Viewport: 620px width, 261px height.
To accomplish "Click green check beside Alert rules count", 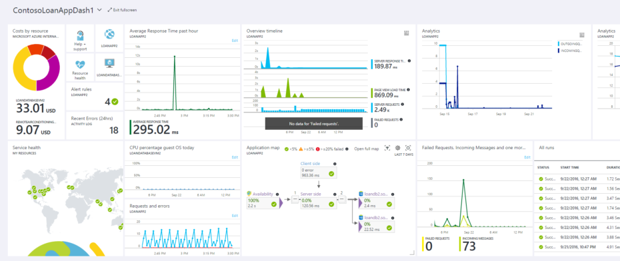I will coord(115,102).
